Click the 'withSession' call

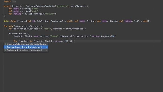coord(19,34)
